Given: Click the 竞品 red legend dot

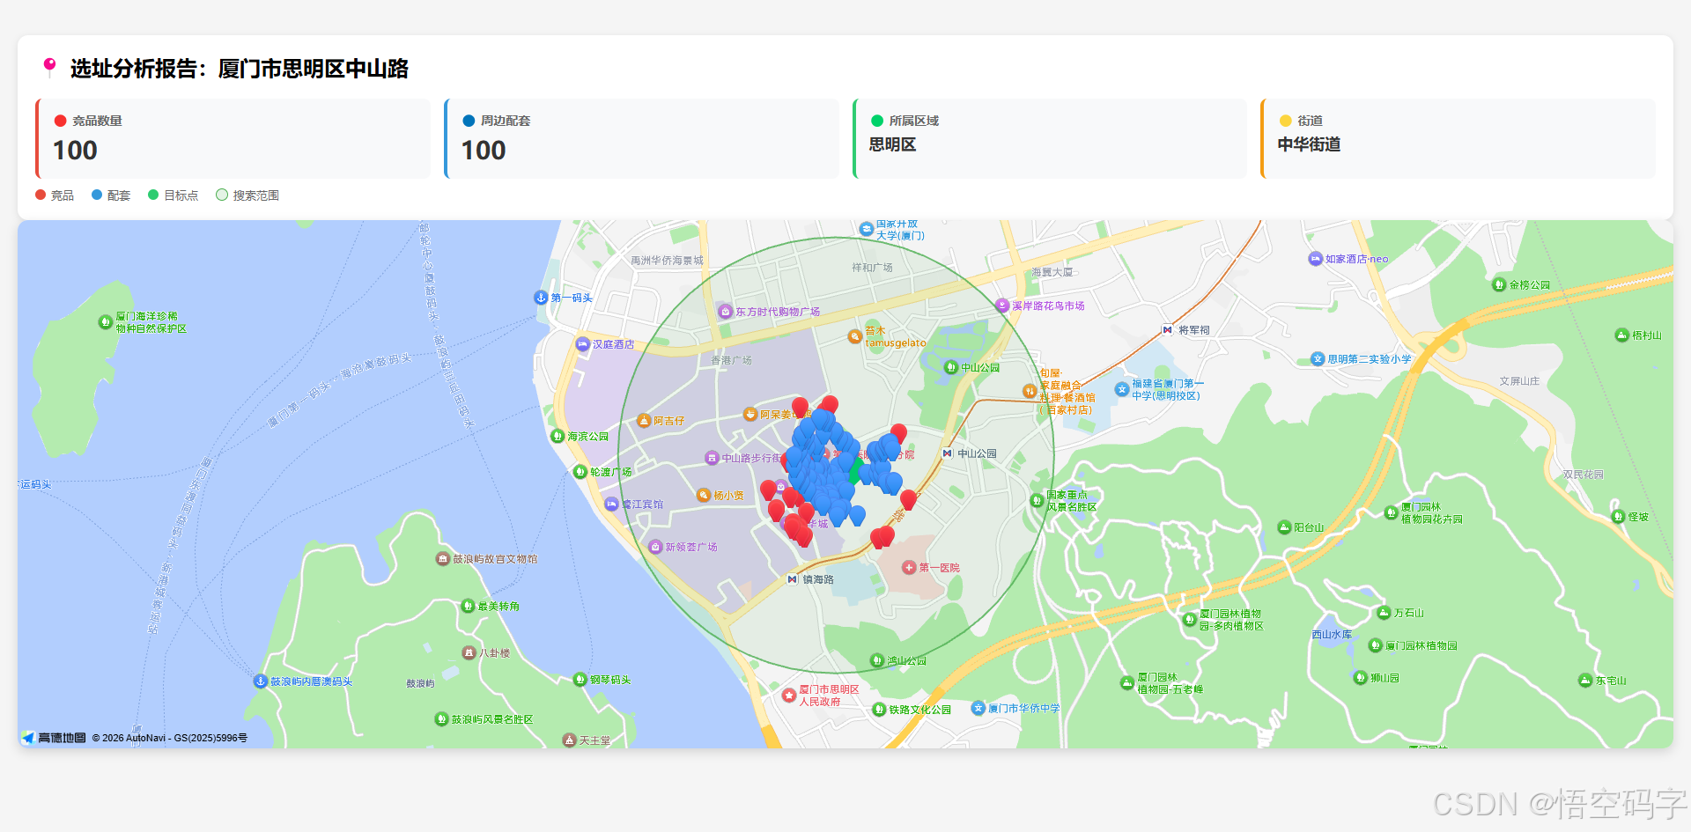Looking at the screenshot, I should [x=41, y=195].
